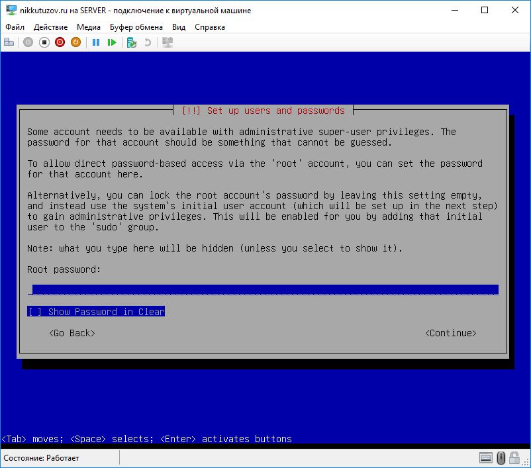Click the mouse status icon
This screenshot has width=531, height=468.
501,457
